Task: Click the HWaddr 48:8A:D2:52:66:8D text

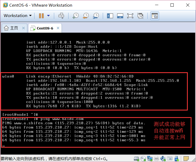Action: (105, 76)
